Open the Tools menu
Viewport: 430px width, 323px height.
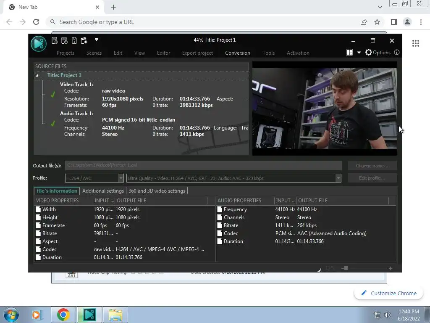(268, 53)
